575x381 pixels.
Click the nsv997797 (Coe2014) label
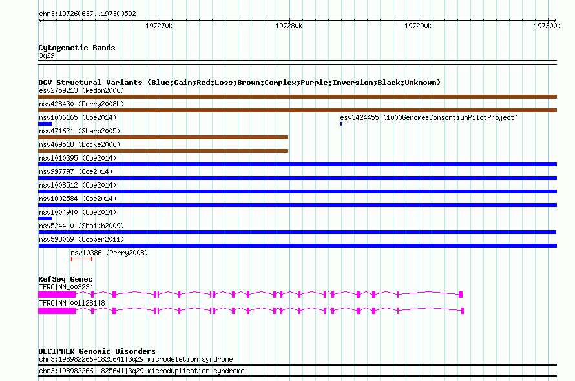click(x=76, y=171)
